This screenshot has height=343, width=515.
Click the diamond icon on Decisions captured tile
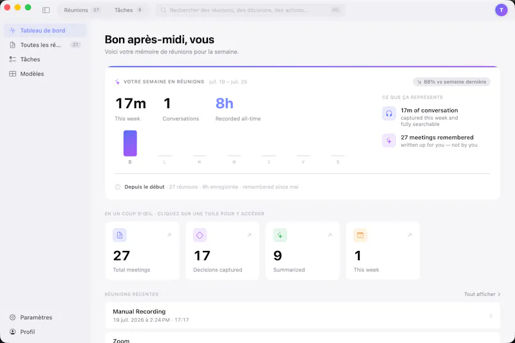coord(200,235)
